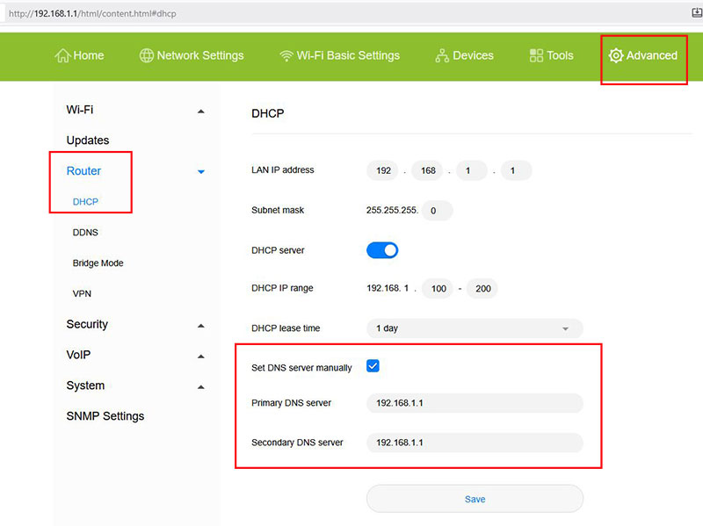The width and height of the screenshot is (703, 526).
Task: Open the VPN settings link
Action: [82, 293]
